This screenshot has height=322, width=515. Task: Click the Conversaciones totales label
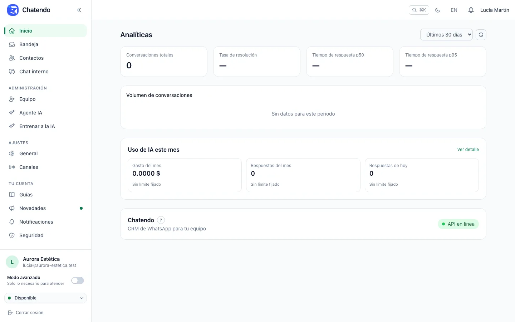(149, 55)
